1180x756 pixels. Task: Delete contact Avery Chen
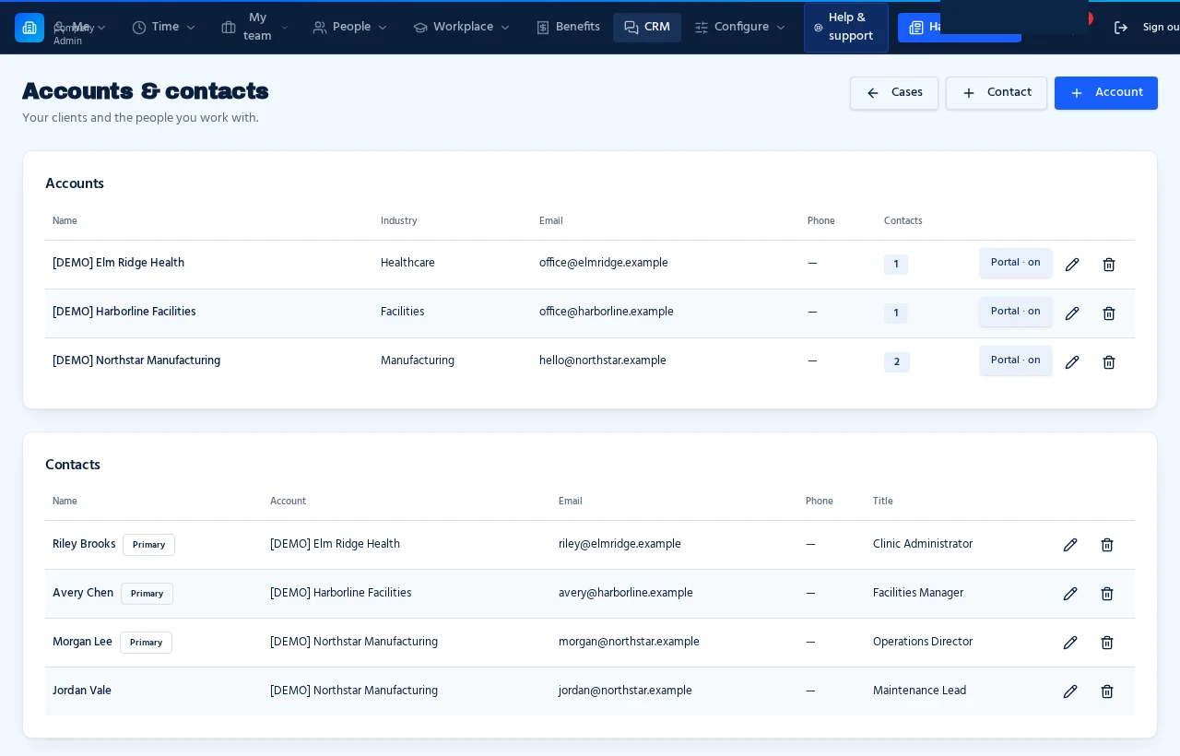pos(1107,594)
